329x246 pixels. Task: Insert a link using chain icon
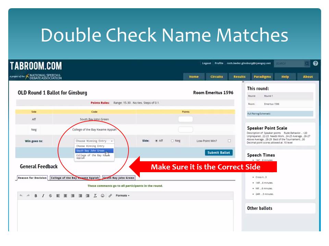[x=110, y=196]
